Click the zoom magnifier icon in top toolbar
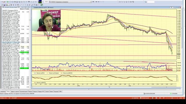 point(19,2)
